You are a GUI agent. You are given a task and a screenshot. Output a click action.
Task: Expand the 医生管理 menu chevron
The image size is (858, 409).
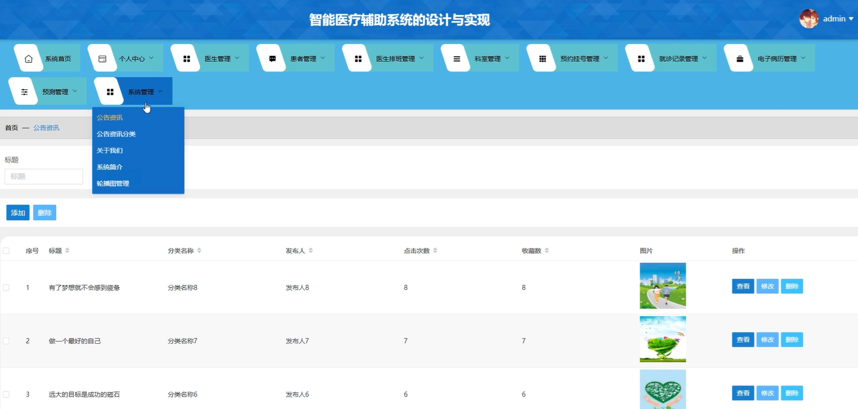[x=237, y=58]
